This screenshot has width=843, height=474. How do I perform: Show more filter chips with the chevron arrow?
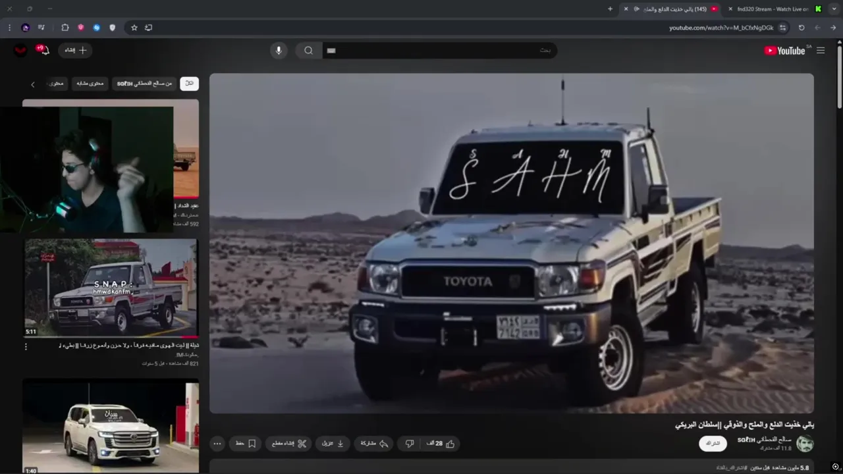(x=32, y=84)
